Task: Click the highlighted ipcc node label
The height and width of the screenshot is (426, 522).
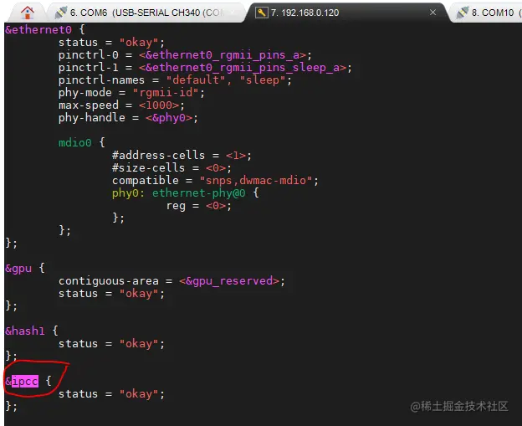Action: pyautogui.click(x=25, y=381)
